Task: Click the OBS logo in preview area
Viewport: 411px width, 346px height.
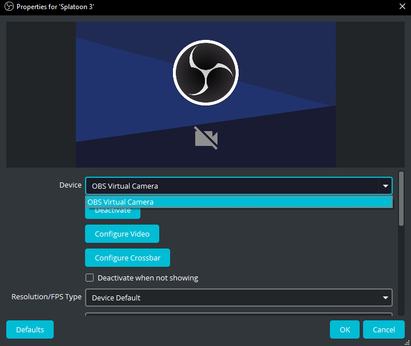Action: (x=205, y=73)
